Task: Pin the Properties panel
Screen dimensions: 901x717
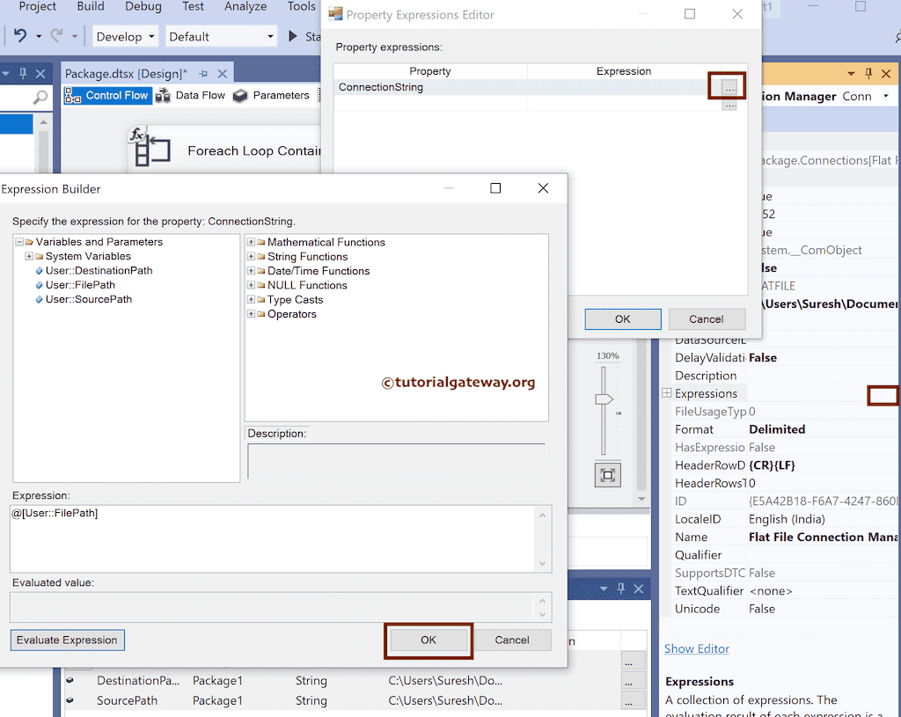Action: (868, 74)
